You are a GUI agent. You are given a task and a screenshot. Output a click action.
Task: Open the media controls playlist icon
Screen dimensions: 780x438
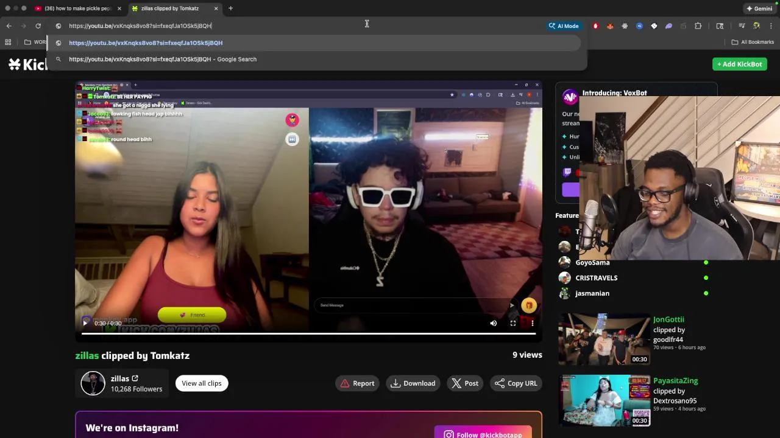pyautogui.click(x=742, y=26)
